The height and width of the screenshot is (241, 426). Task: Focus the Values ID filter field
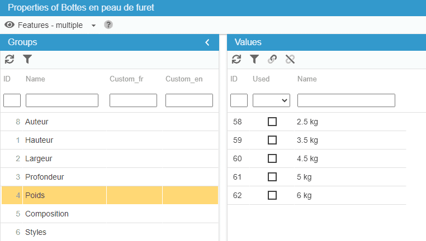pyautogui.click(x=239, y=100)
